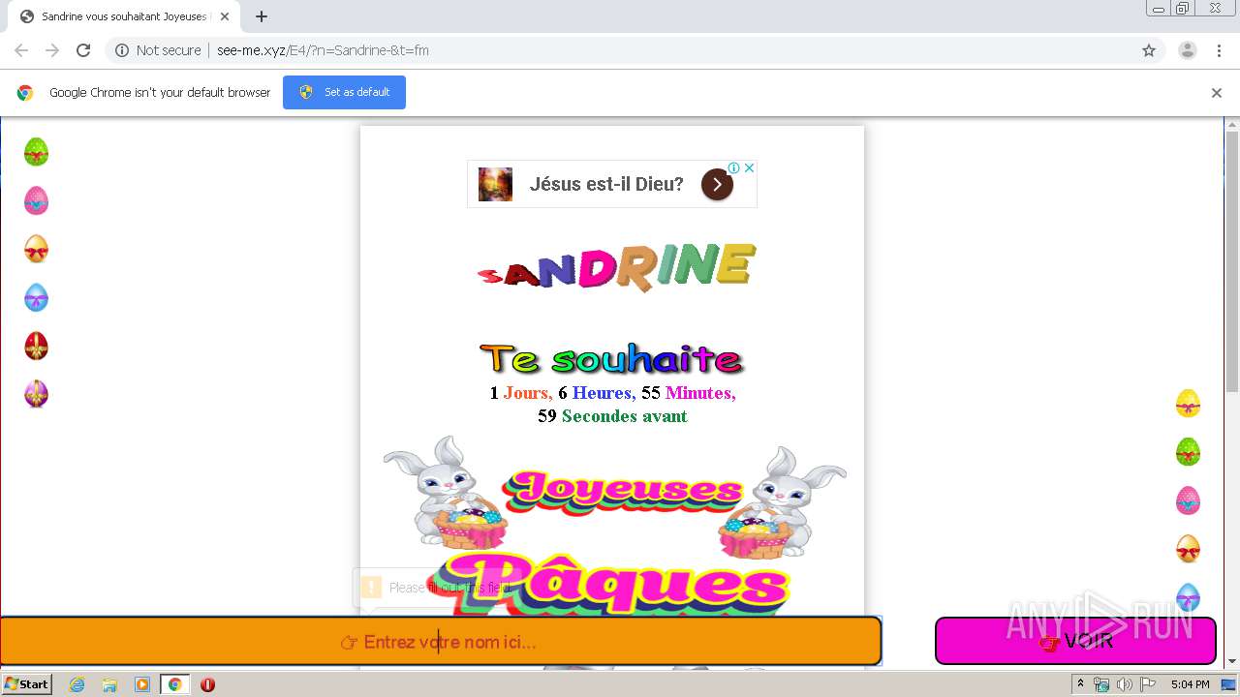Go back to the previous page
The image size is (1240, 697).
pyautogui.click(x=21, y=50)
